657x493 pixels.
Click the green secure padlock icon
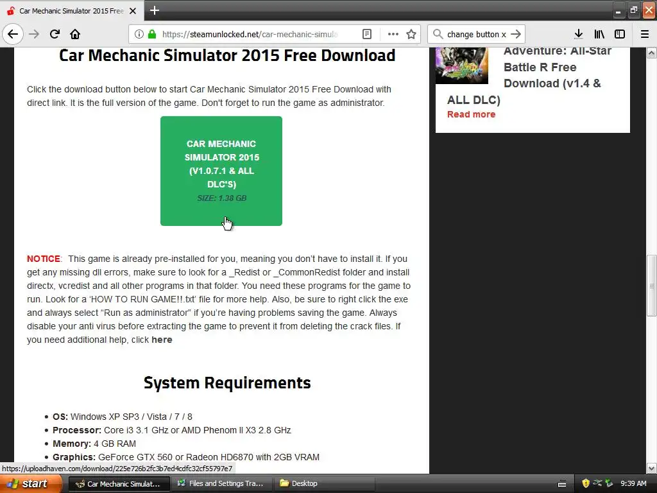coord(152,34)
